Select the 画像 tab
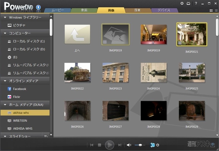The image size is (219, 151). pos(111,10)
